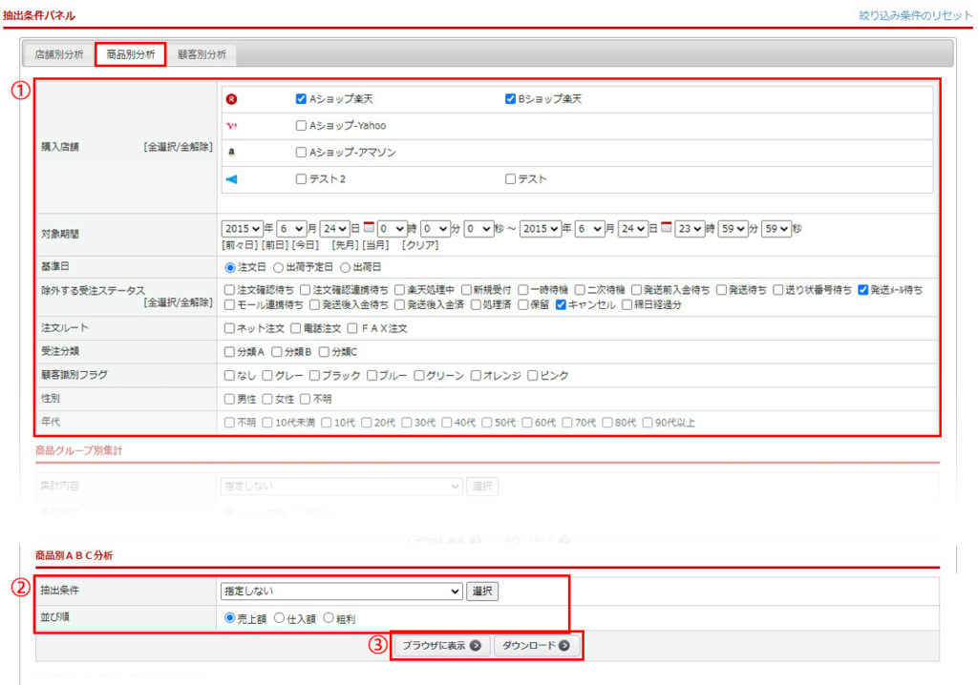Click the クリア date shortcut
The height and width of the screenshot is (685, 978).
420,245
